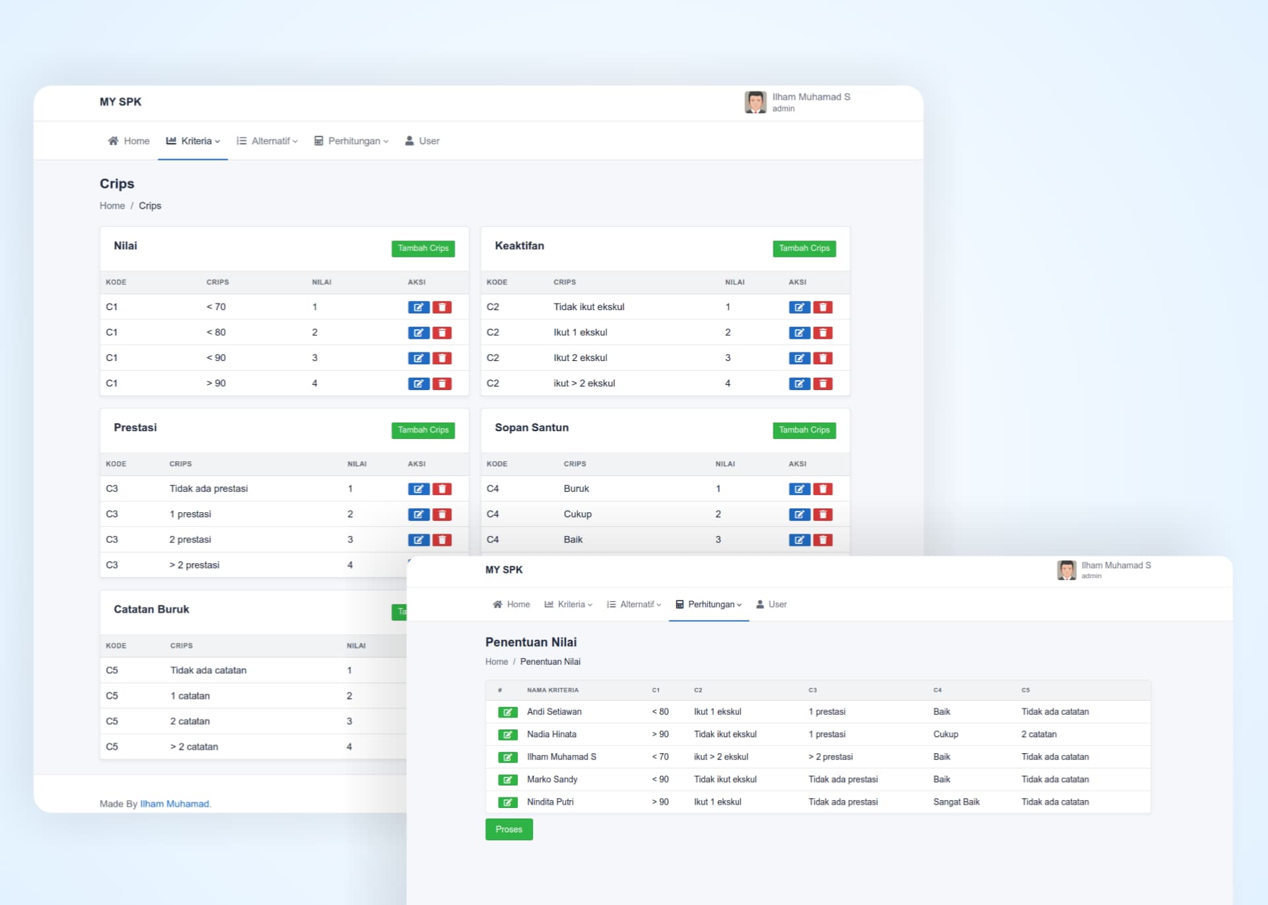This screenshot has height=905, width=1268.
Task: Click Tambah Crips in the Keaktifan card
Action: pos(804,248)
